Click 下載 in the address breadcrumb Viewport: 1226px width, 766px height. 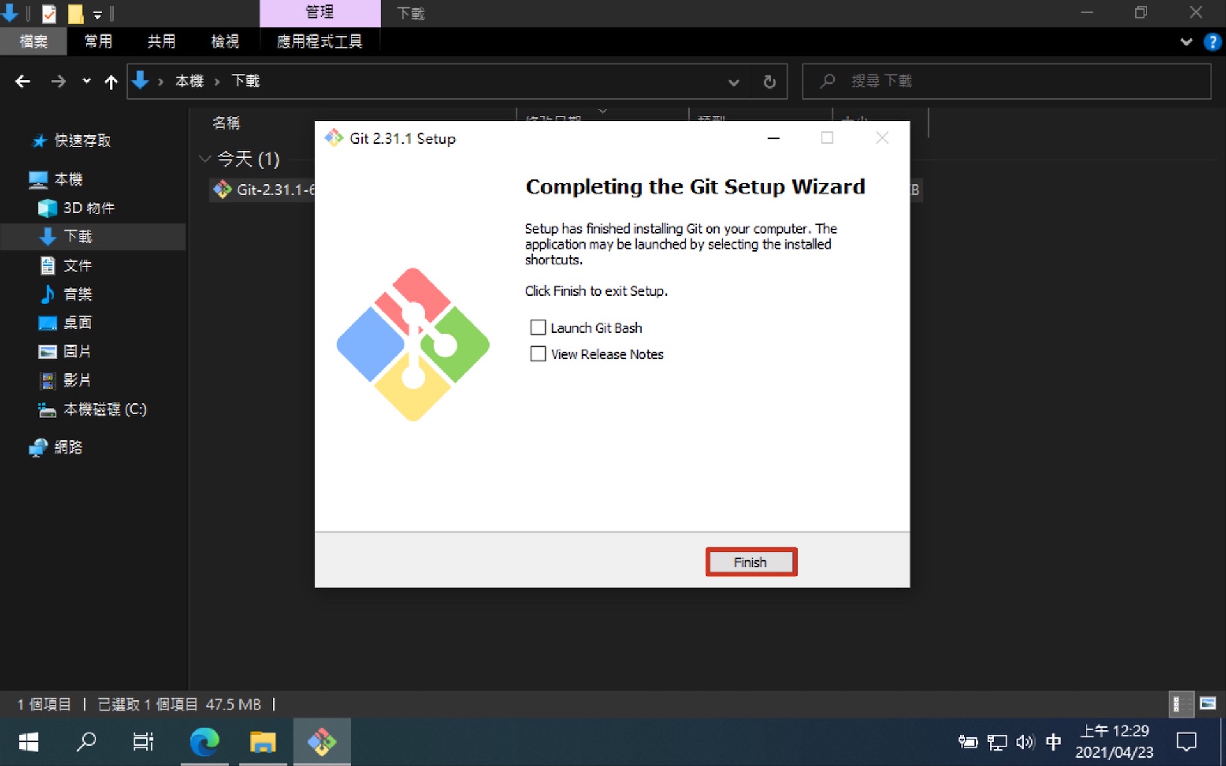click(245, 81)
